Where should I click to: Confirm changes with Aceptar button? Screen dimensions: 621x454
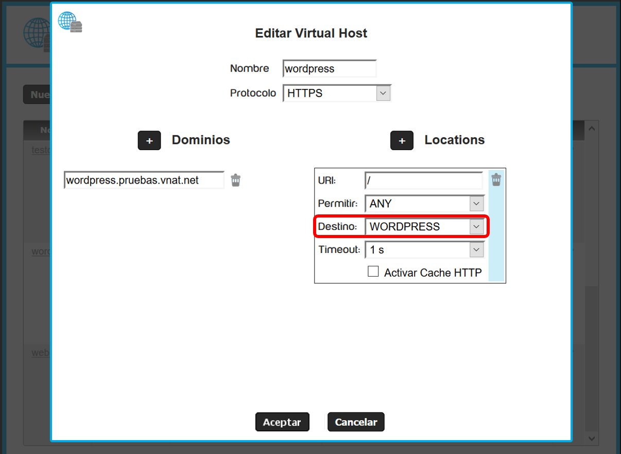click(282, 422)
